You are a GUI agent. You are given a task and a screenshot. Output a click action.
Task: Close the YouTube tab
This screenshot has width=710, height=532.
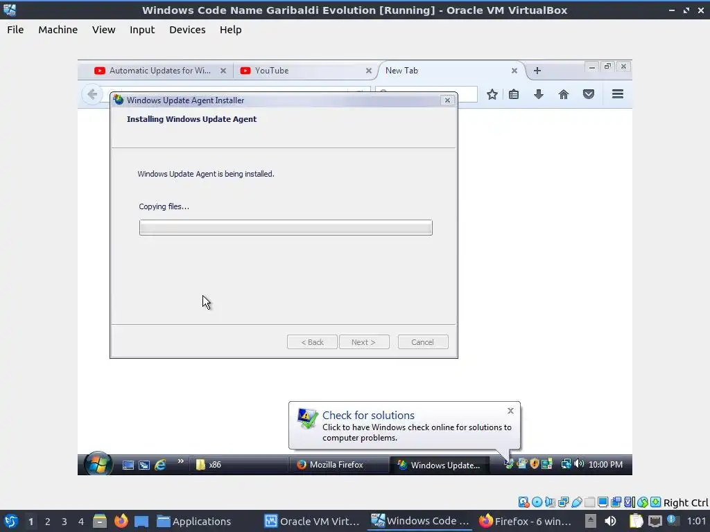(x=369, y=71)
